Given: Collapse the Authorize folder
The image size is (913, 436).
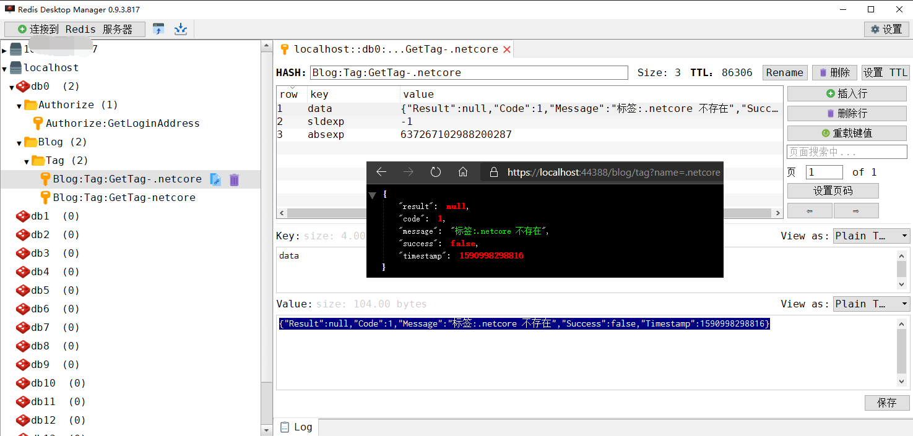Looking at the screenshot, I should point(19,106).
